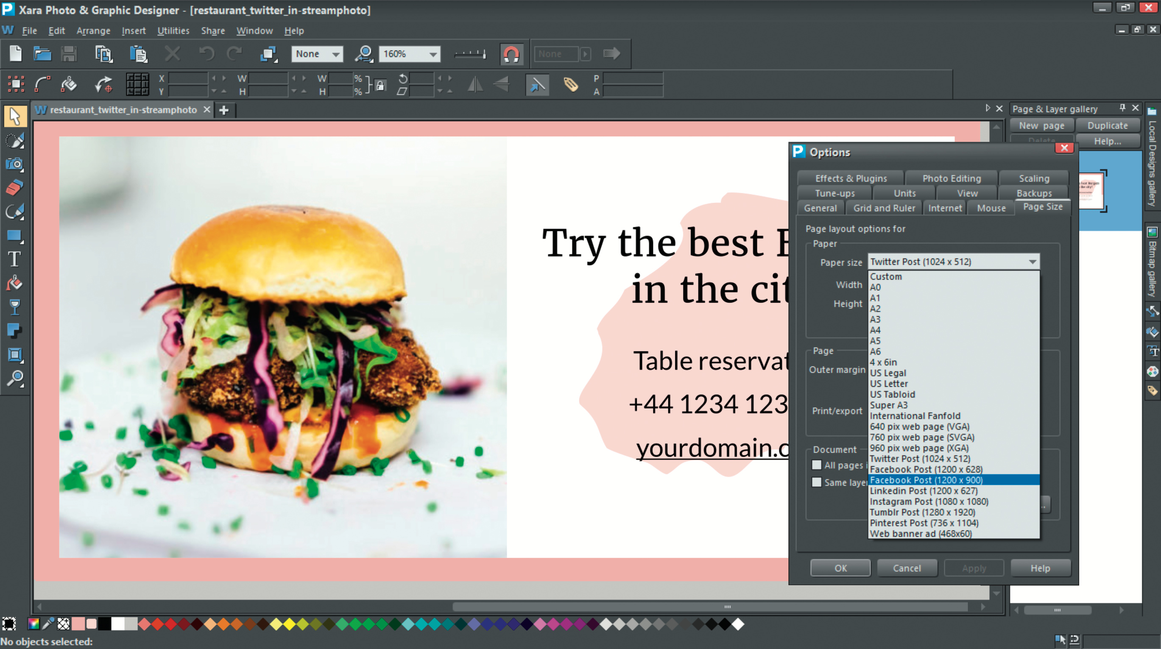Click the New page button

(1041, 125)
